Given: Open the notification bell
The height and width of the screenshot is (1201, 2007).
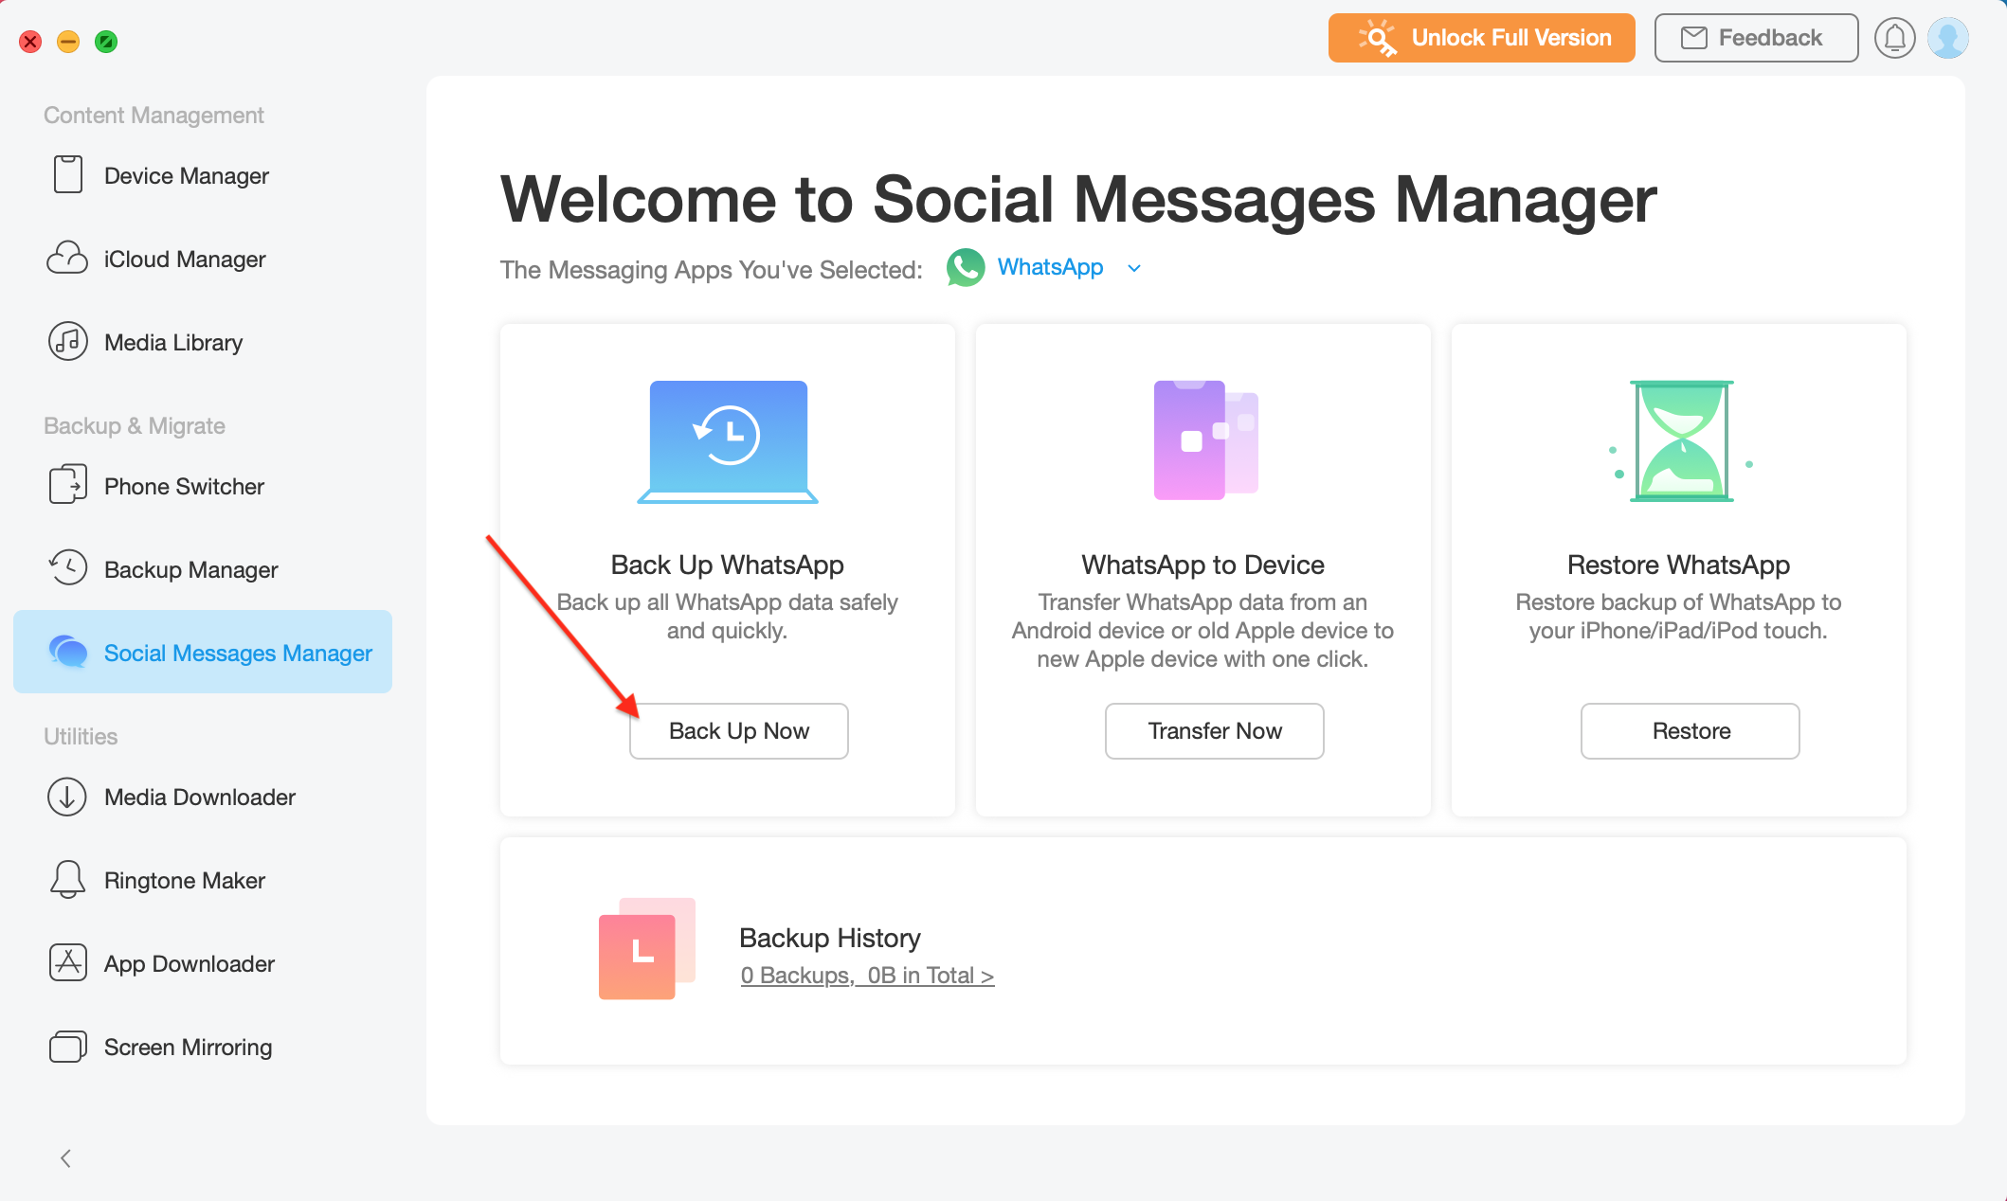Looking at the screenshot, I should 1895,38.
